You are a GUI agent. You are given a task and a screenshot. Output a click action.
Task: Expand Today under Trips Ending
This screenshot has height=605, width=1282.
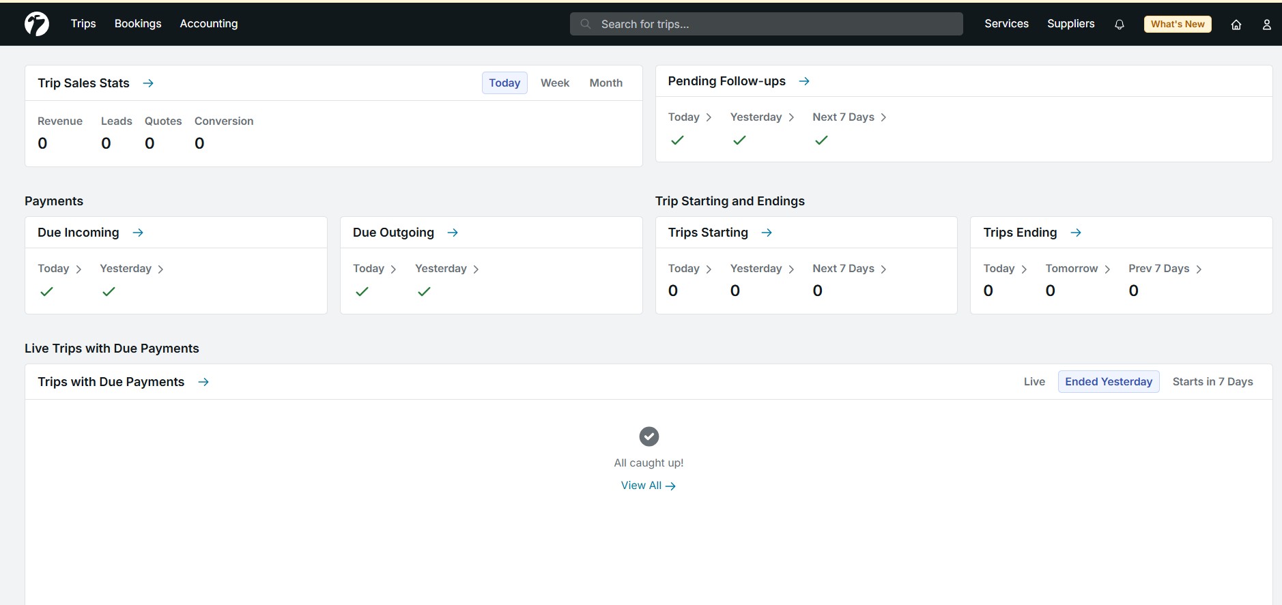click(1006, 269)
